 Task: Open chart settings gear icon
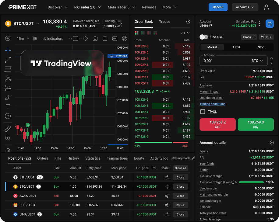pos(85,39)
